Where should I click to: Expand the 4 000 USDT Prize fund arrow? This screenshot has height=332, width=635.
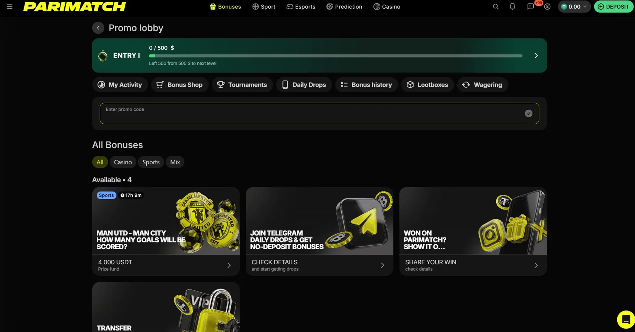(x=229, y=265)
